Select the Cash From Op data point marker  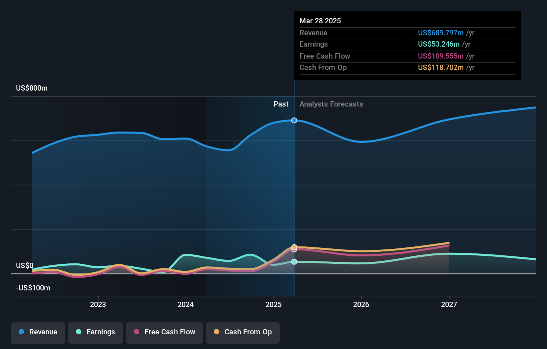pos(294,247)
